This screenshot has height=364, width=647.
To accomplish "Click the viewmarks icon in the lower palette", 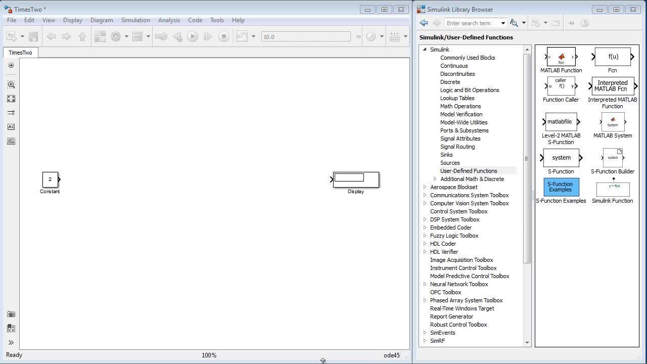I will (x=11, y=328).
